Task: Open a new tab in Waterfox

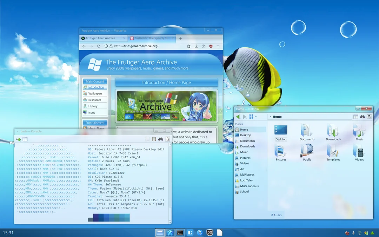Action: point(180,38)
